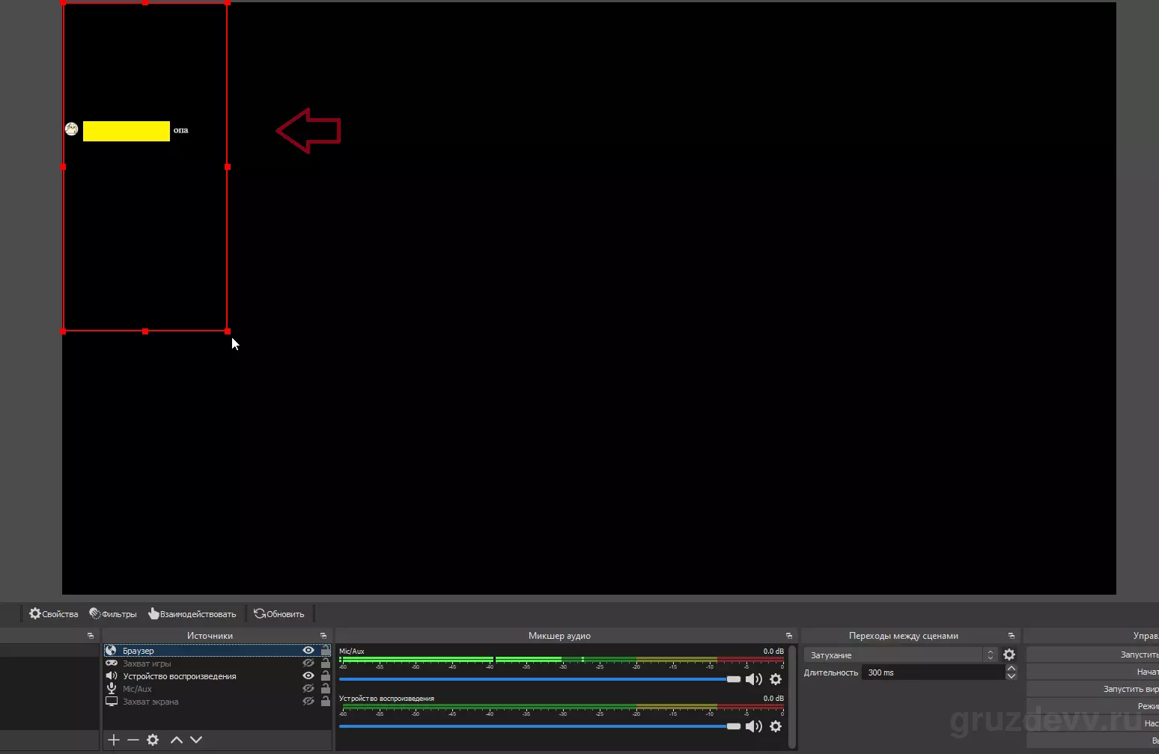Move the source down with the arrow icon
The width and height of the screenshot is (1159, 754).
coord(196,740)
